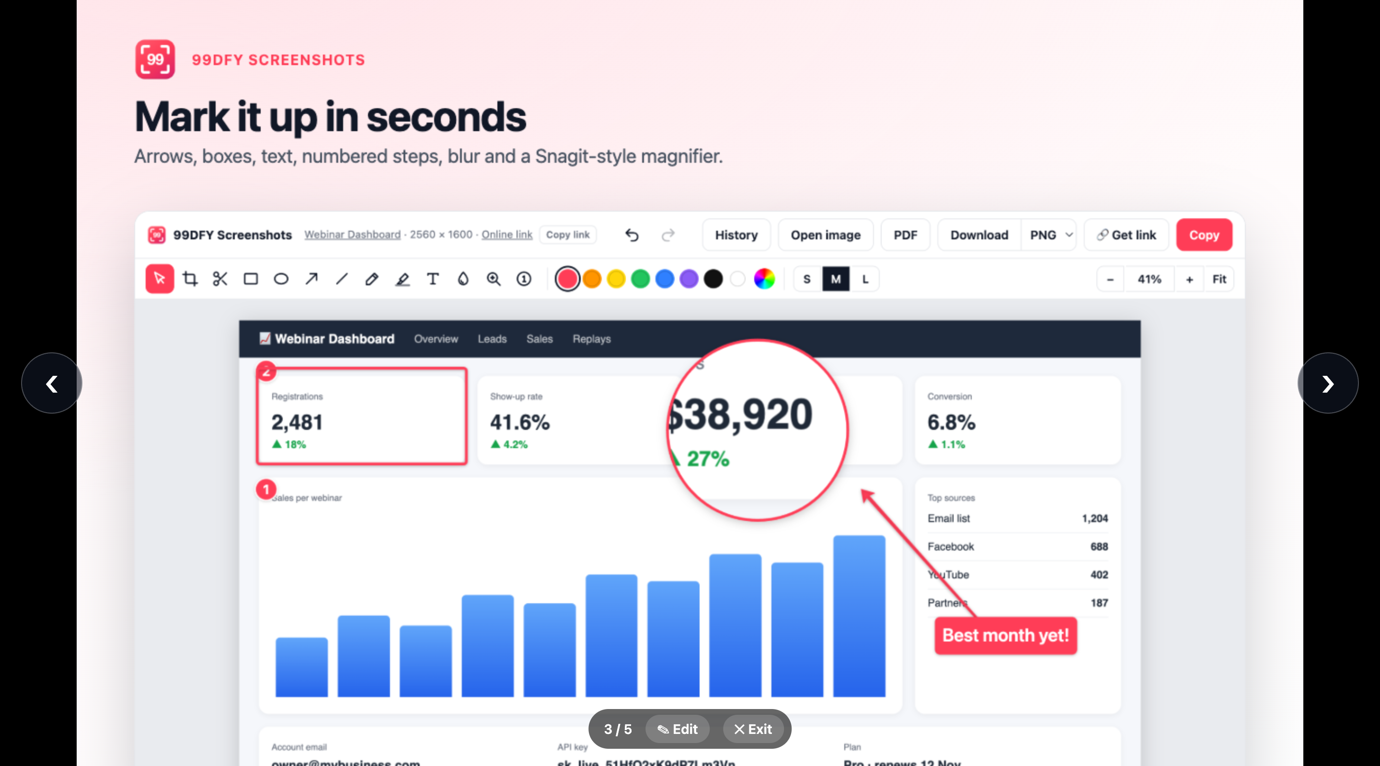Zoom out with the minus button
This screenshot has height=766, width=1380.
[1111, 279]
